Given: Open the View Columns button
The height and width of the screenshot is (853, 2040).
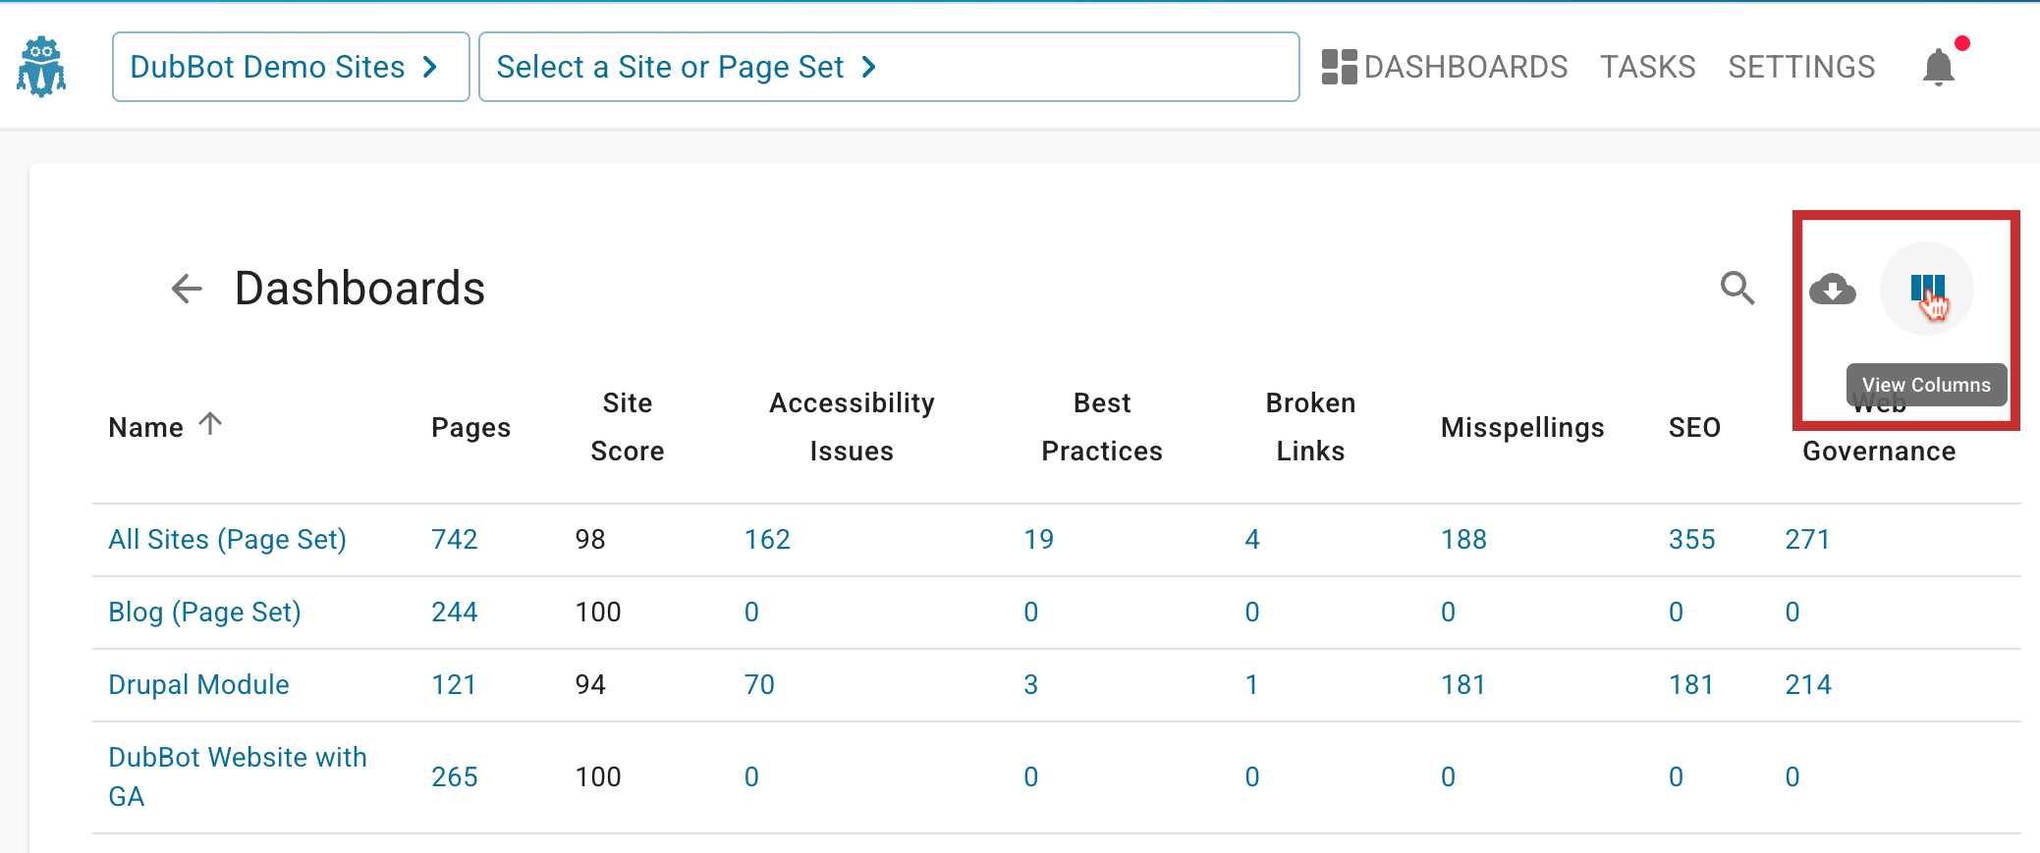Looking at the screenshot, I should point(1926,289).
